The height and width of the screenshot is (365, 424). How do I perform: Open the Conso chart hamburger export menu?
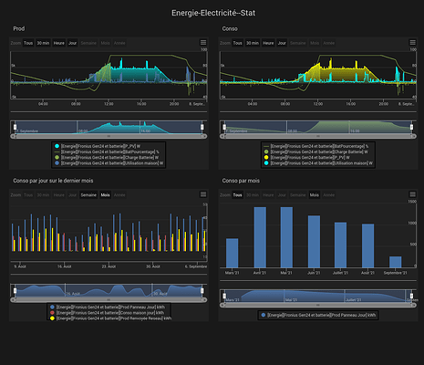click(412, 43)
